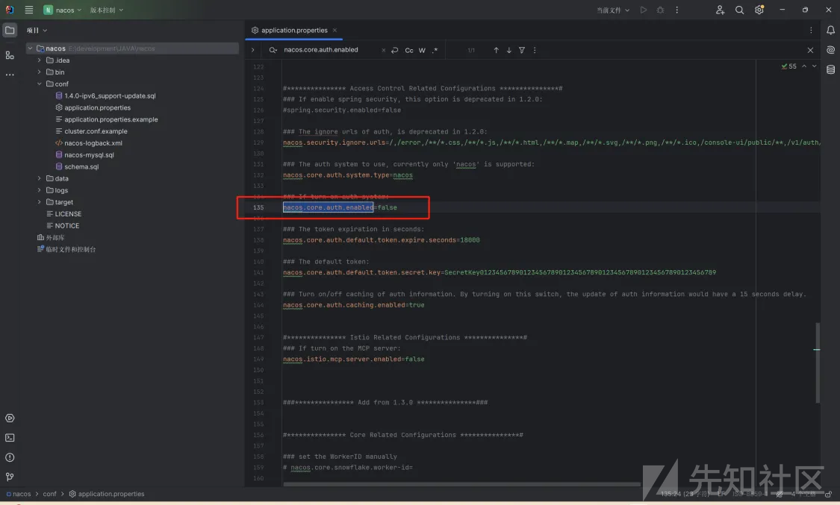Open the nacos project dropdown

[63, 10]
